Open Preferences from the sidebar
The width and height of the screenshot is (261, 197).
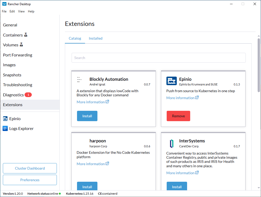coord(30,180)
